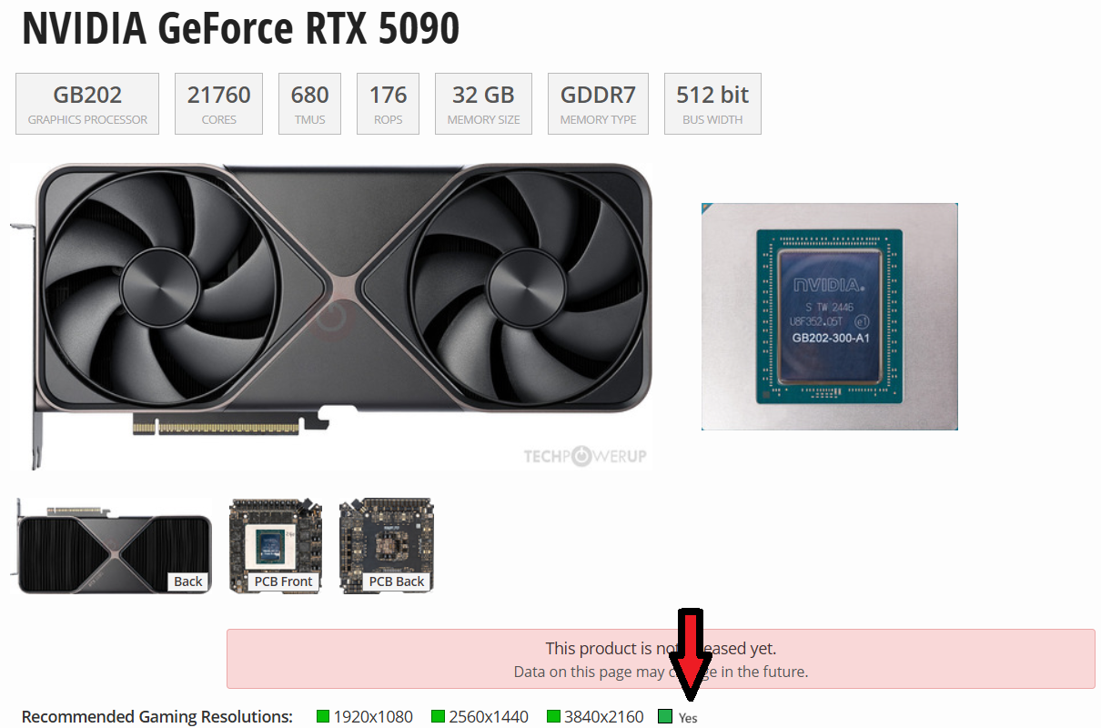Click the green 3840x2160 resolution square

553,717
